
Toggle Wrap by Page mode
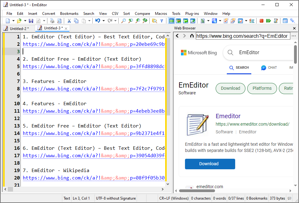(193, 21)
